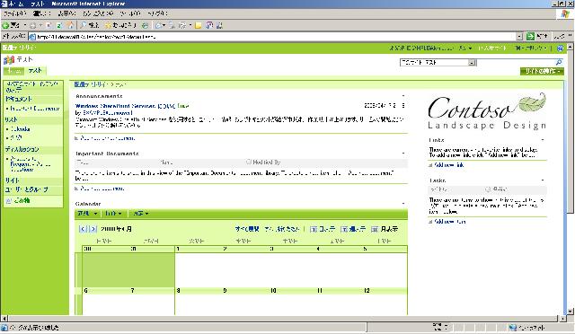Open Favorites via the star icon

(x=108, y=25)
